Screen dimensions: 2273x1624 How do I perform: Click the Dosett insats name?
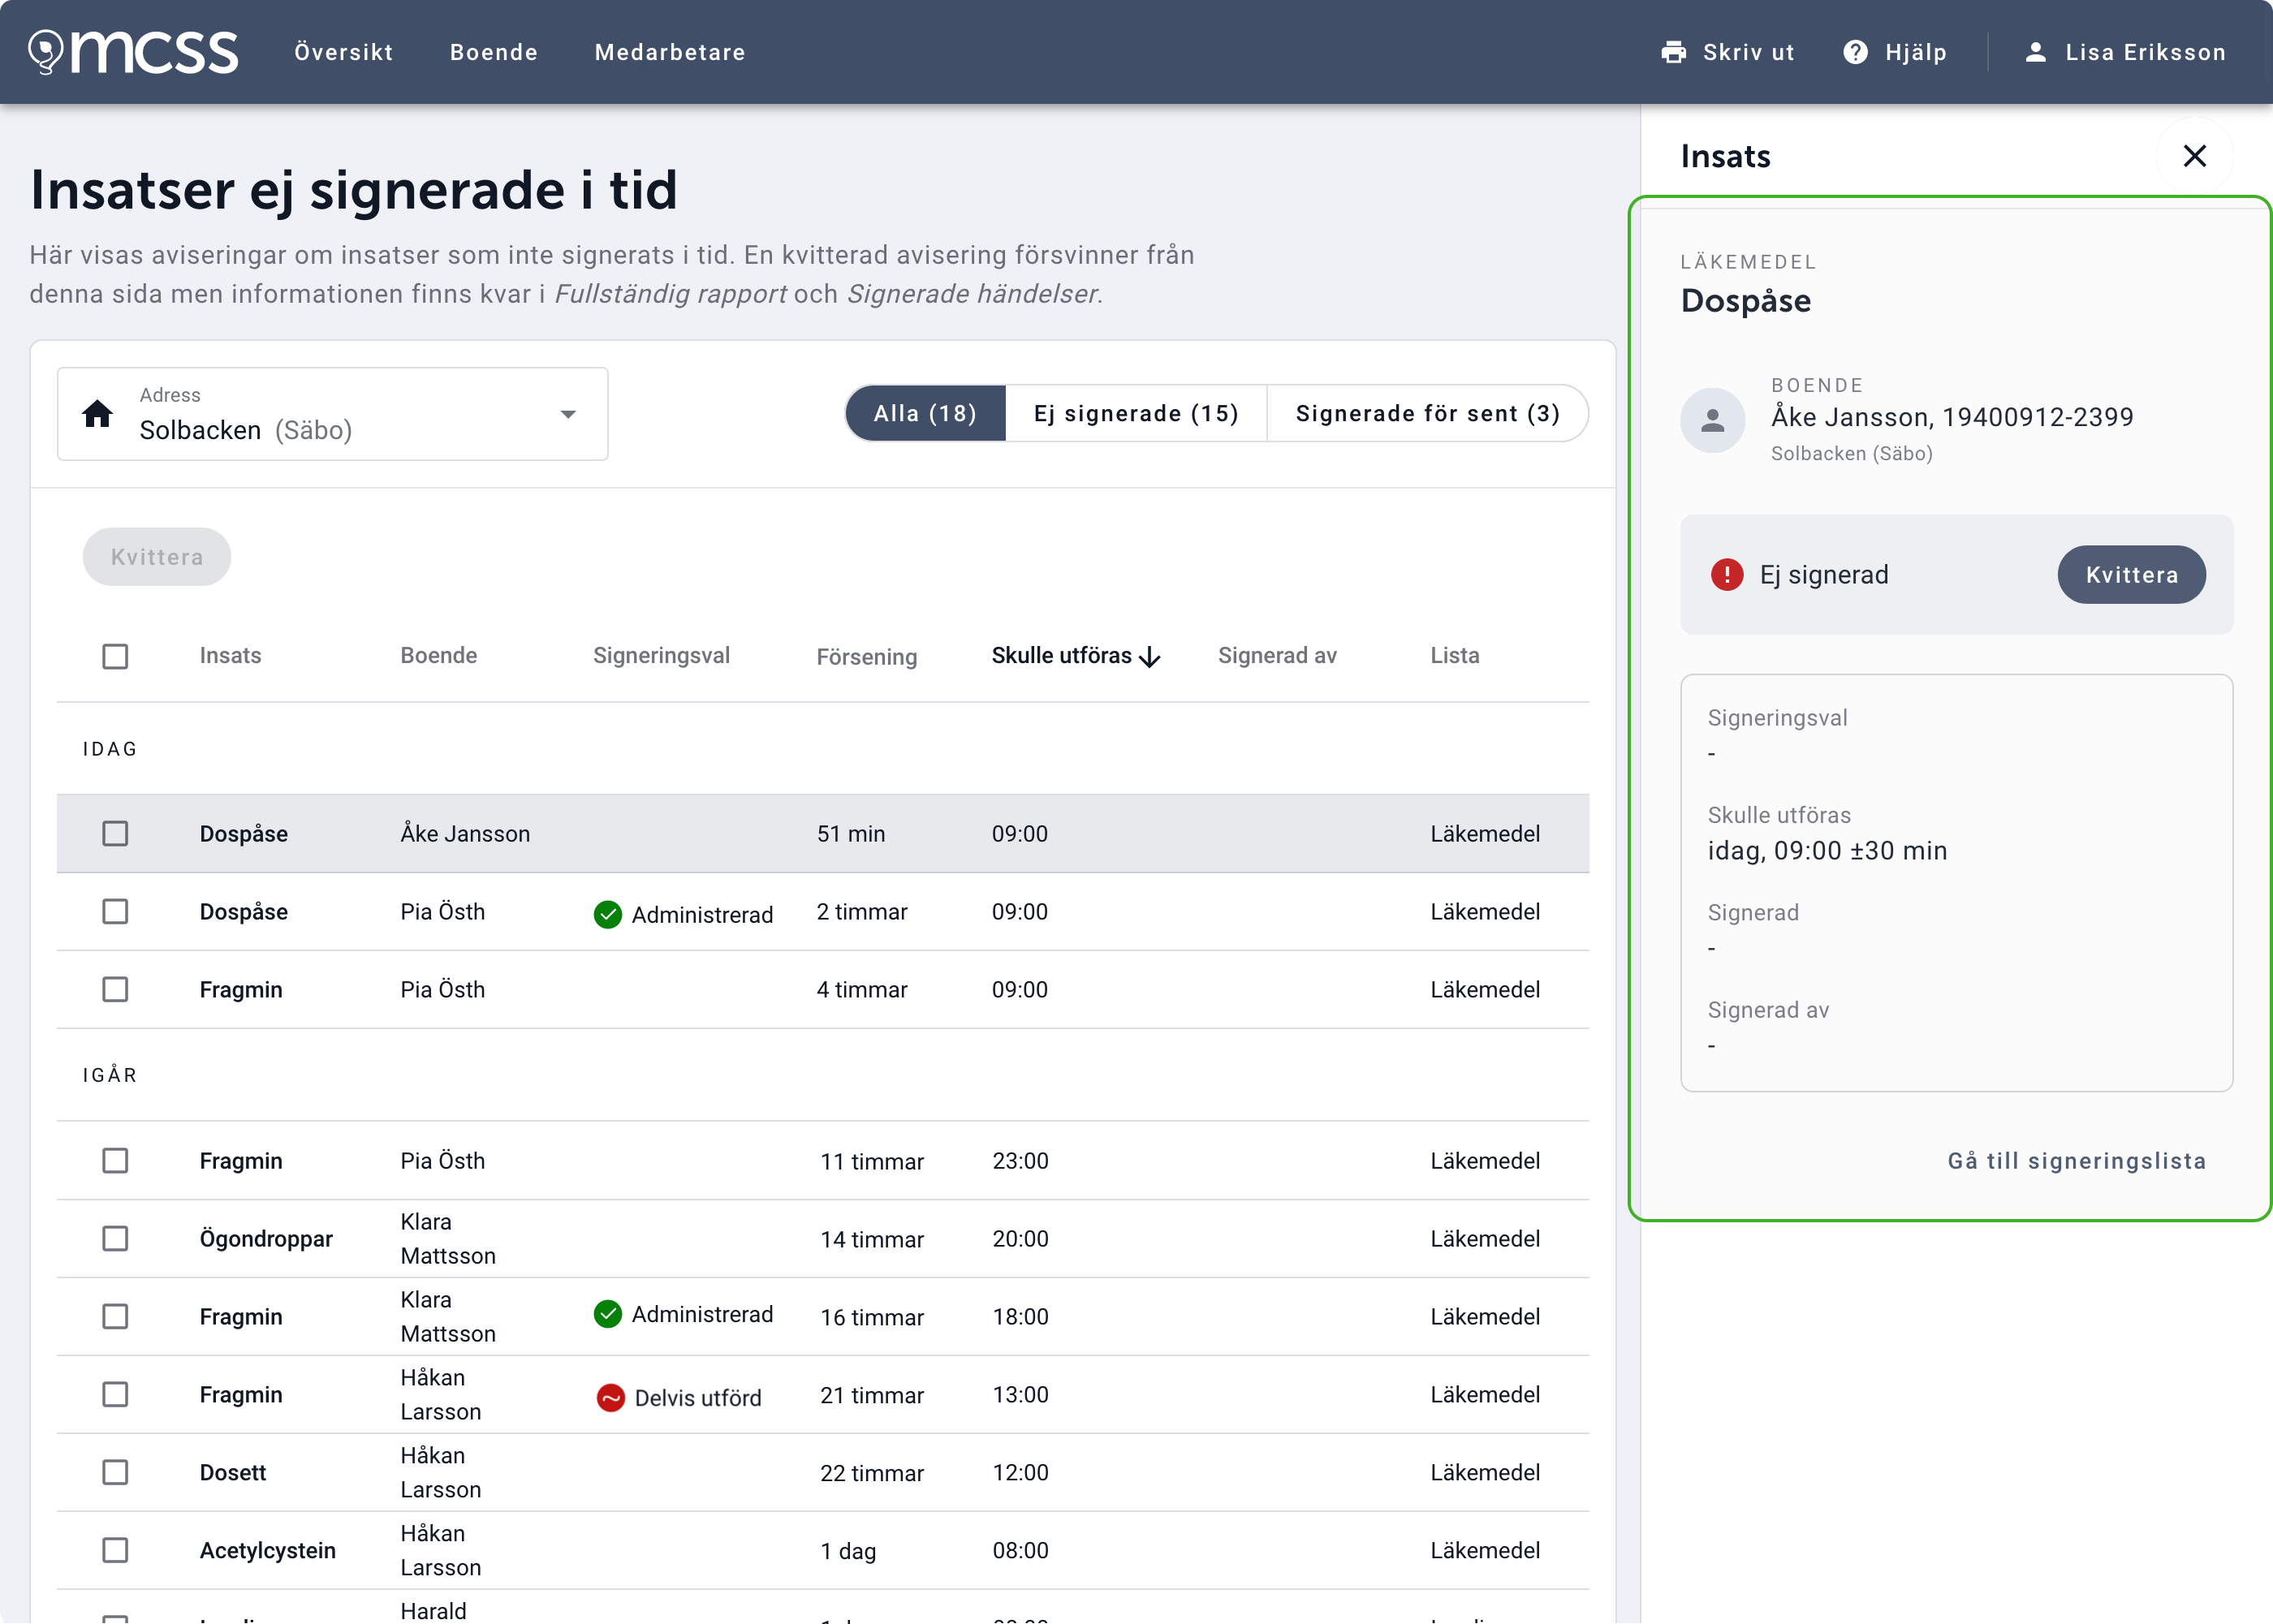(232, 1473)
